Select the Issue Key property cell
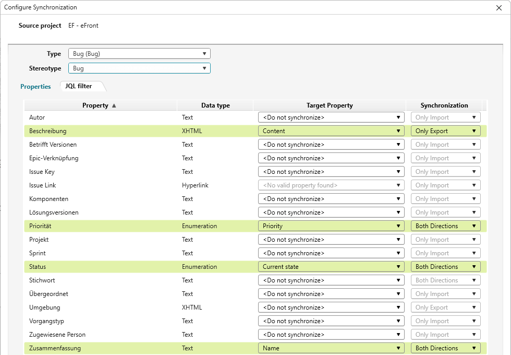This screenshot has height=355, width=511. (100, 172)
